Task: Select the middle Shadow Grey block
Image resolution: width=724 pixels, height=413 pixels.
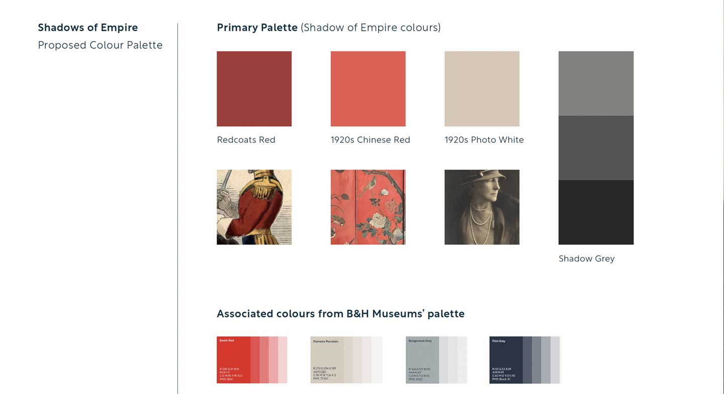Action: tap(596, 148)
